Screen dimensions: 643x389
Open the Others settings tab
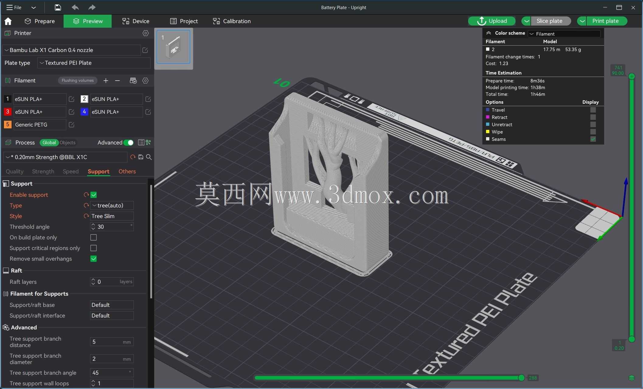127,172
